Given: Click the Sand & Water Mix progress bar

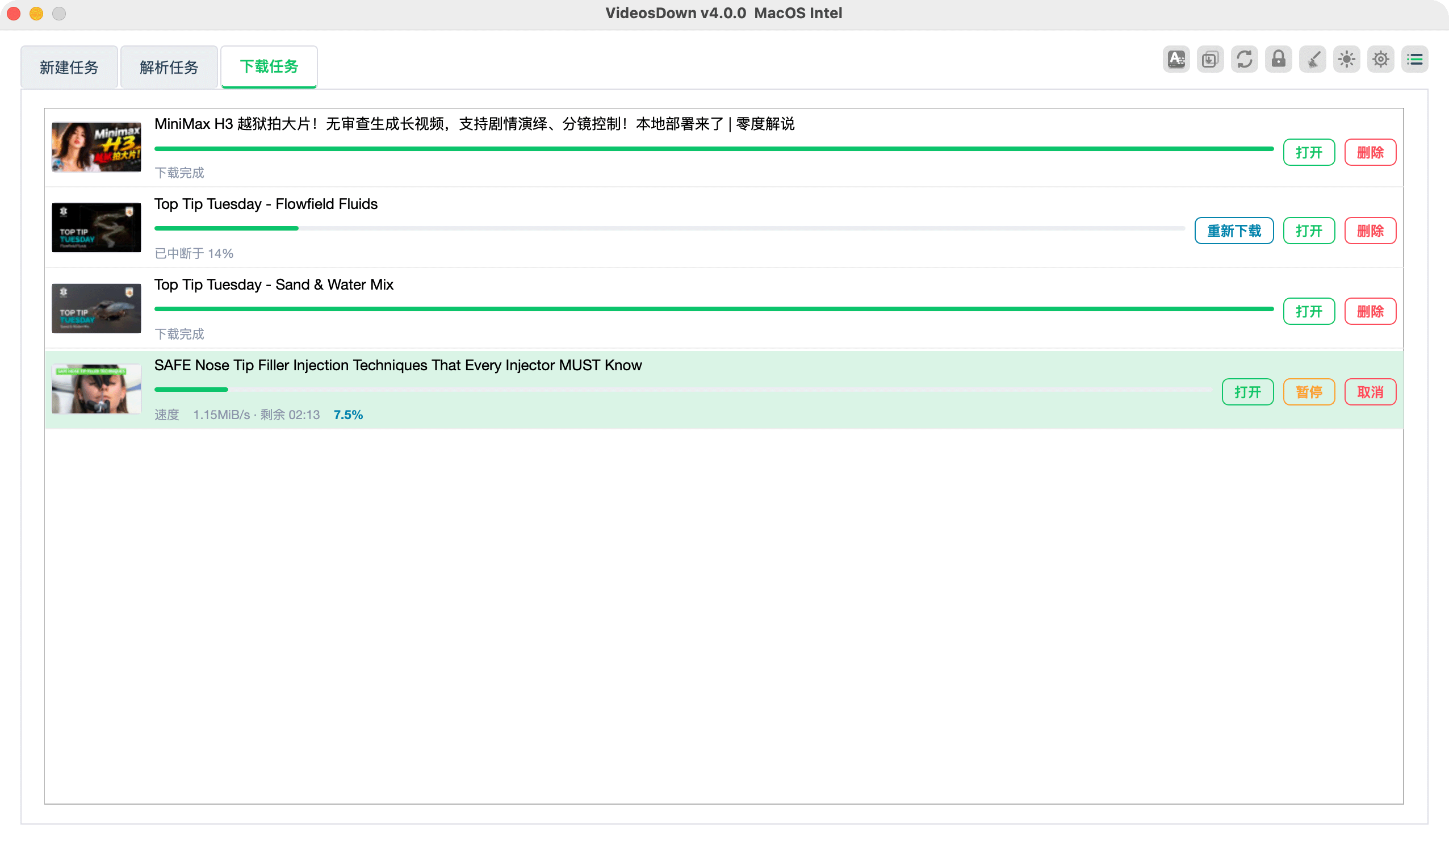Looking at the screenshot, I should (714, 309).
